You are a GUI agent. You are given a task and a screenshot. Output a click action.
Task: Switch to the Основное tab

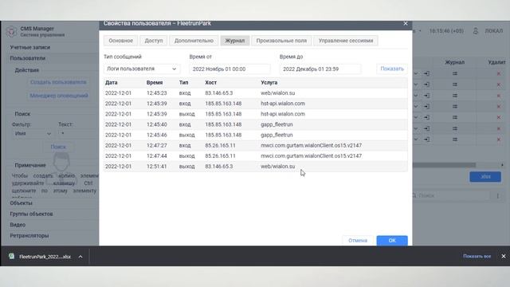[x=120, y=41]
